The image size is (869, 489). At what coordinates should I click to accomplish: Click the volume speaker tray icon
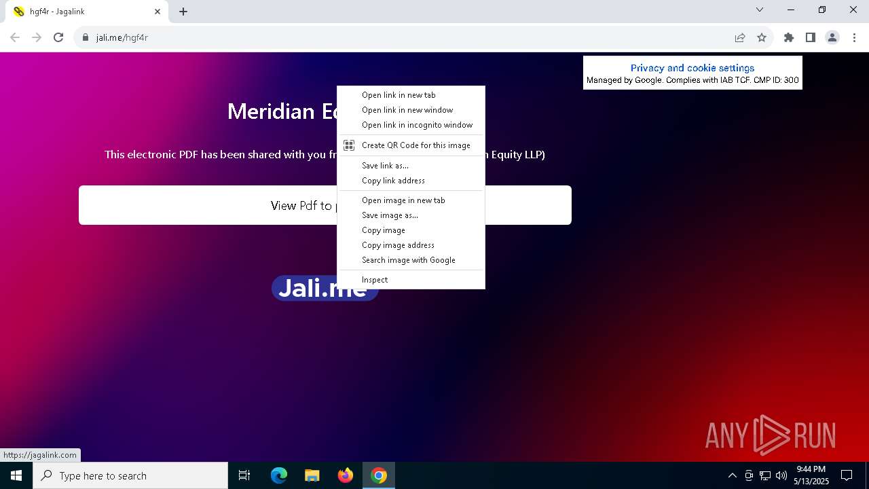(x=781, y=475)
